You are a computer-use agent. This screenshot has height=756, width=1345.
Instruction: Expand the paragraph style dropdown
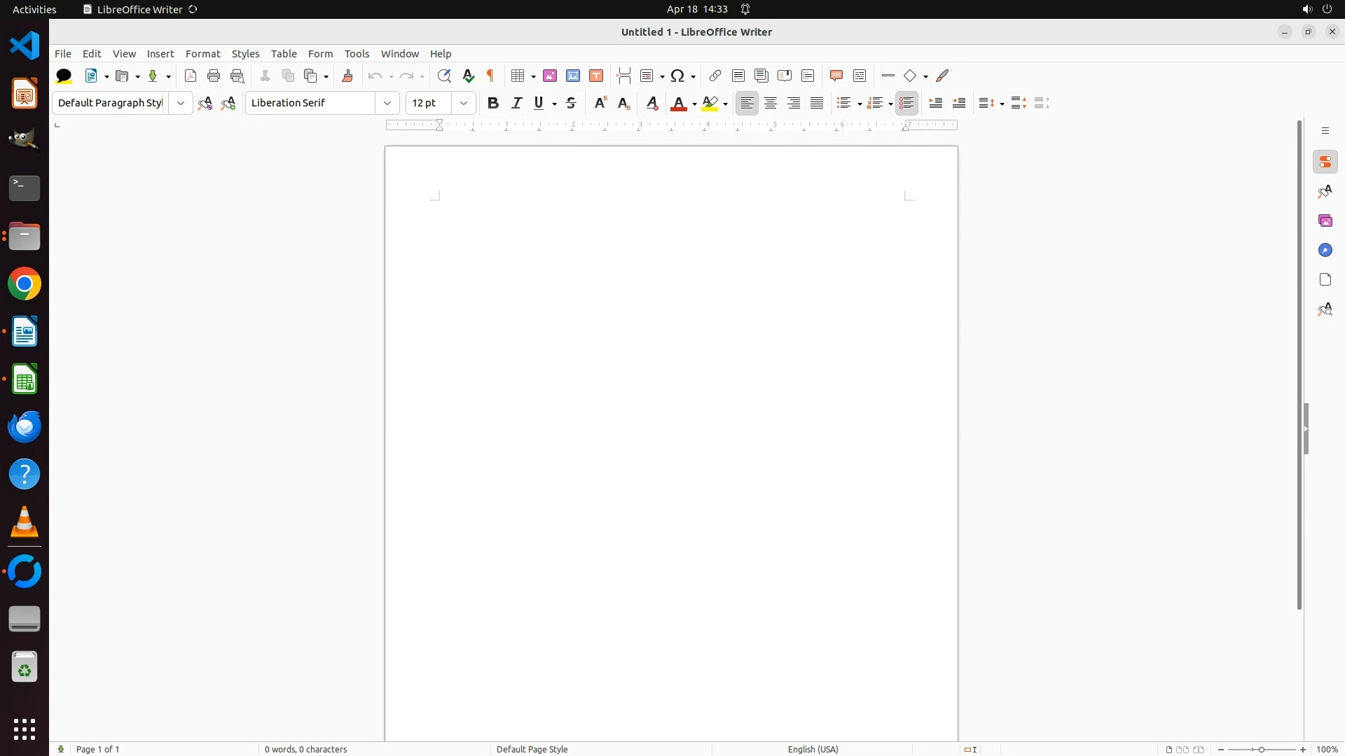pos(181,103)
